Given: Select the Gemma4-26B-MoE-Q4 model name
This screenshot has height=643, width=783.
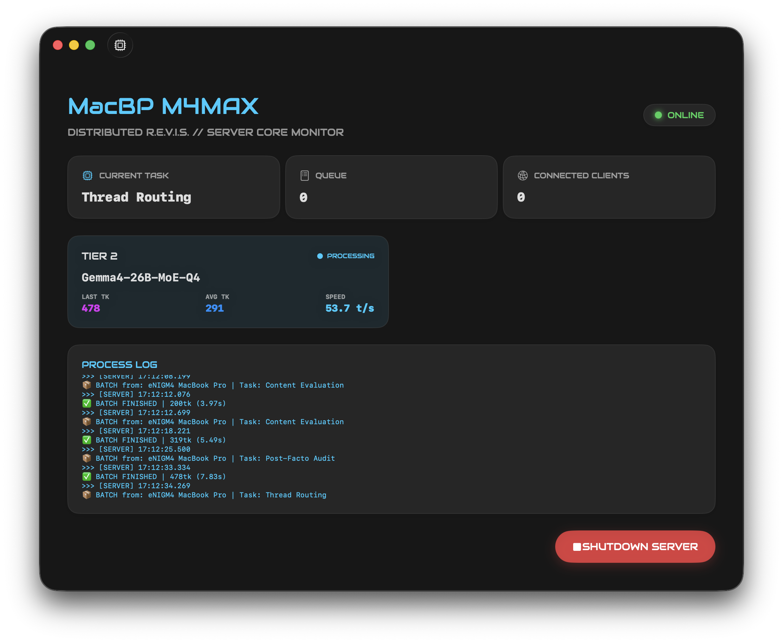Looking at the screenshot, I should pos(141,278).
